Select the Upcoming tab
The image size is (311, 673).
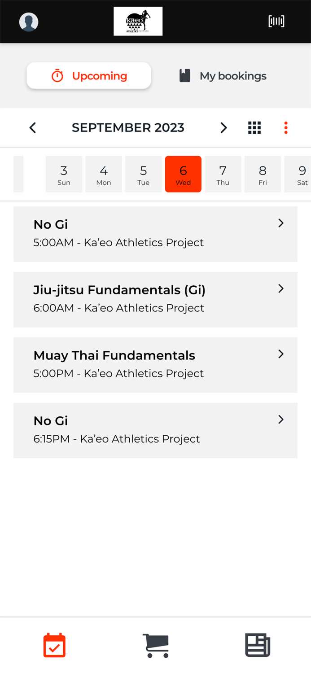(x=88, y=76)
